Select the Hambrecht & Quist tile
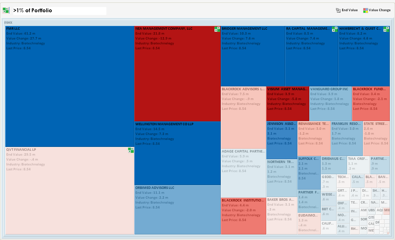 click(364, 56)
